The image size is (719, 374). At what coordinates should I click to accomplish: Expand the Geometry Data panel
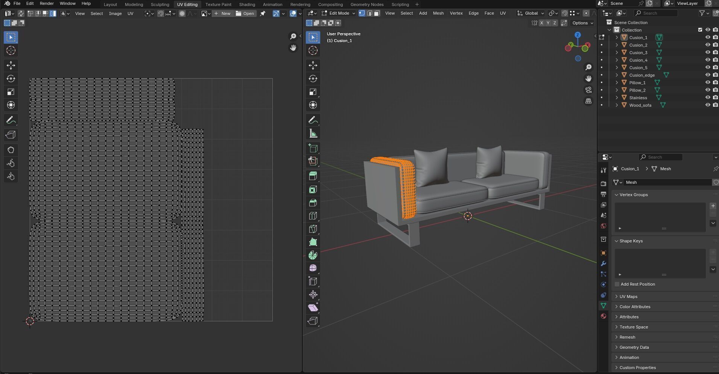634,347
